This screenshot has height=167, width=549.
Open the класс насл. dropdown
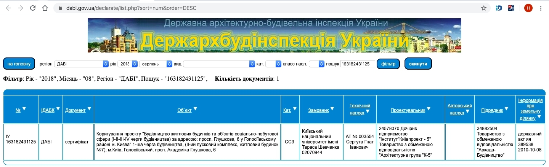click(316, 64)
